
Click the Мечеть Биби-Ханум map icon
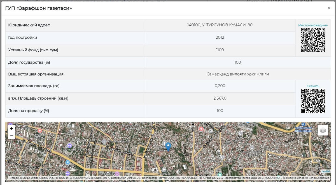(x=240, y=133)
